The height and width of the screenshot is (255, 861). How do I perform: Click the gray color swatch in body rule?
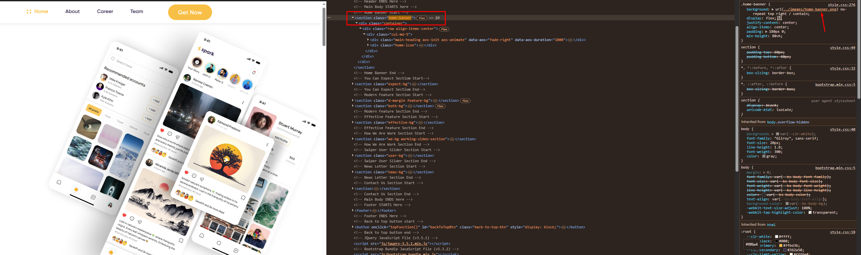click(763, 156)
